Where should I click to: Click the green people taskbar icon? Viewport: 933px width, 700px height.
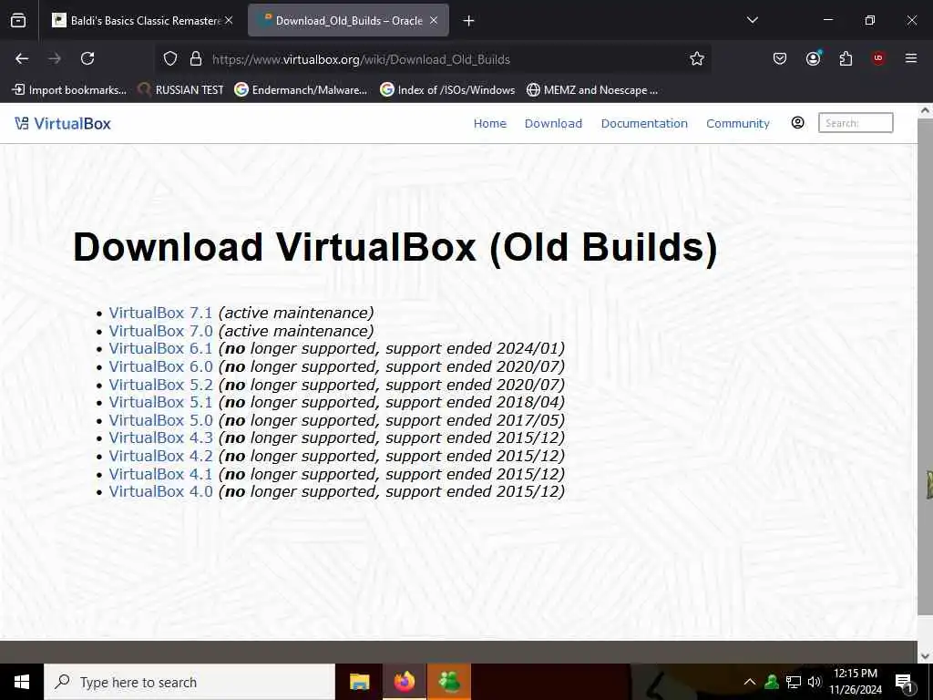449,682
